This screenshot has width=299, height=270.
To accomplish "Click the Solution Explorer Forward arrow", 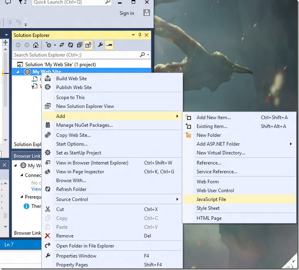I will 27,45.
